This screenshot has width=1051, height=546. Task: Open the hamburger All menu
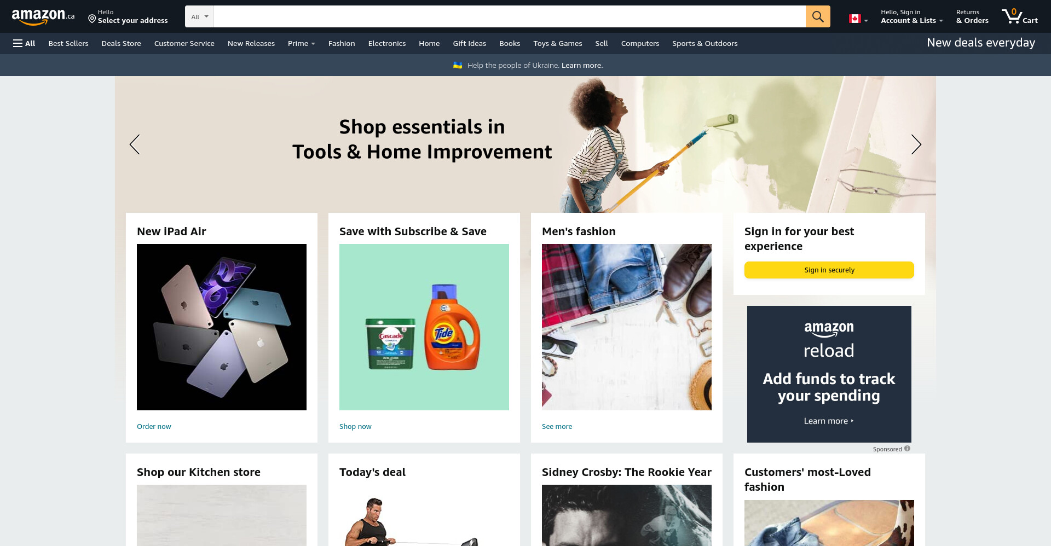pyautogui.click(x=24, y=43)
